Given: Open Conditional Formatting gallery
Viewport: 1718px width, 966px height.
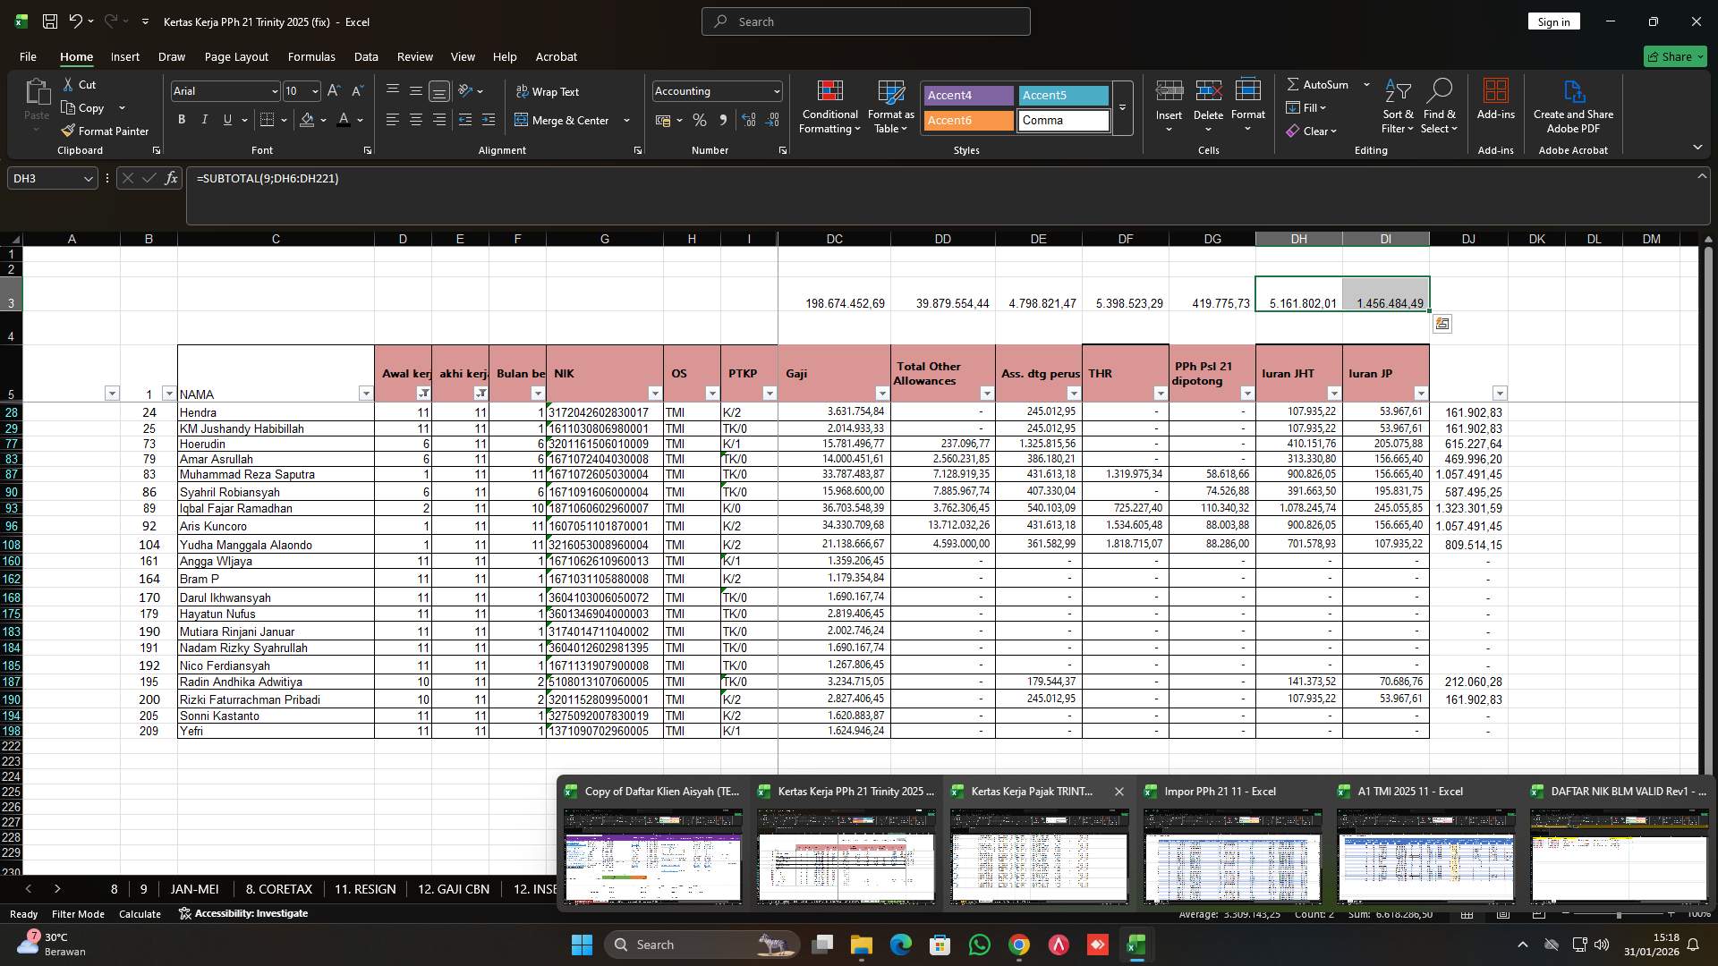Looking at the screenshot, I should pos(829,106).
